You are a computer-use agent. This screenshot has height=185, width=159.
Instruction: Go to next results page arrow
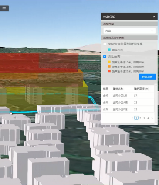(152, 118)
